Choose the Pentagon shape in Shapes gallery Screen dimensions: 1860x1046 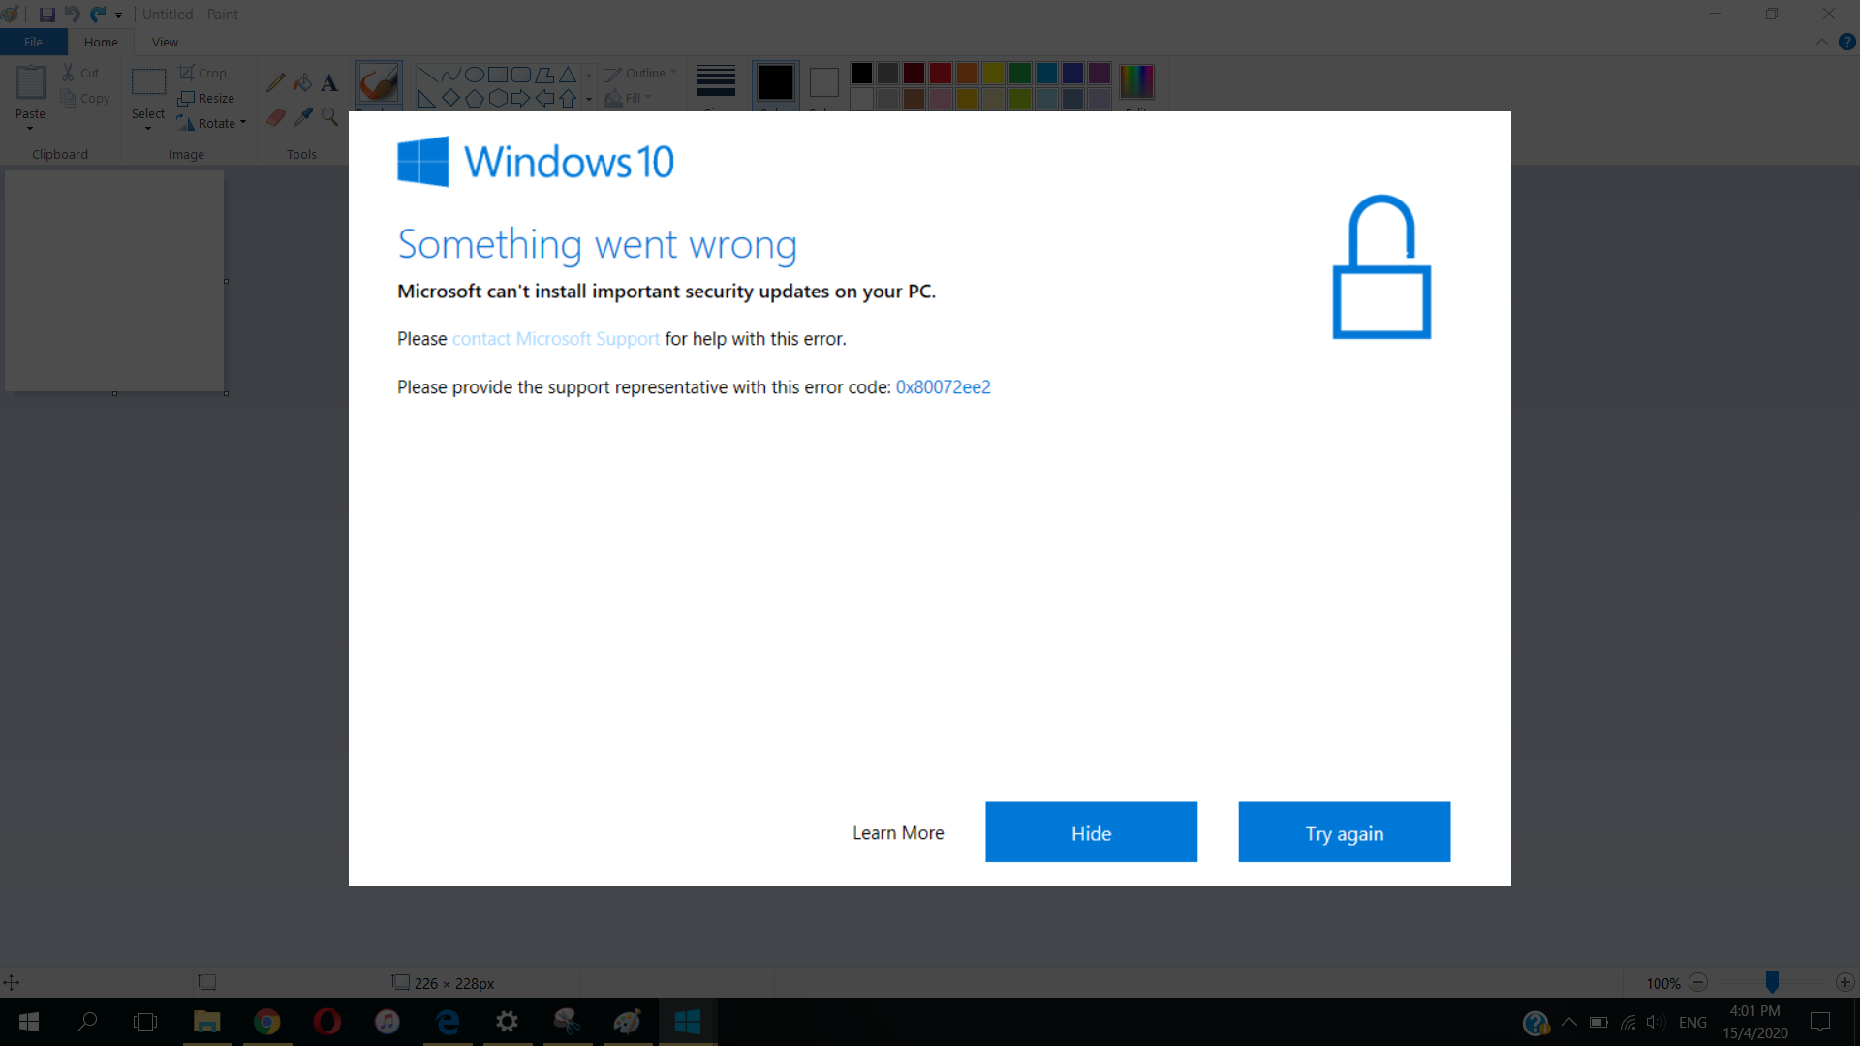(474, 98)
